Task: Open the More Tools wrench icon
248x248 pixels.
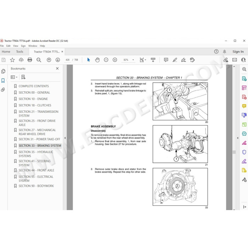Action: 244,180
